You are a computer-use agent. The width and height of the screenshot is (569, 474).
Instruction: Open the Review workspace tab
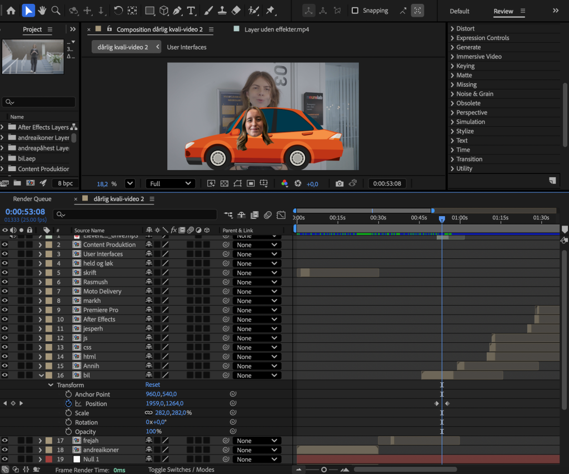tap(503, 11)
